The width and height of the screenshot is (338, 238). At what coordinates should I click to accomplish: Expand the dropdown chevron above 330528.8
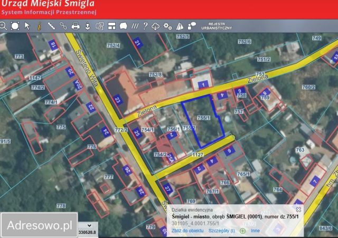pos(89,225)
